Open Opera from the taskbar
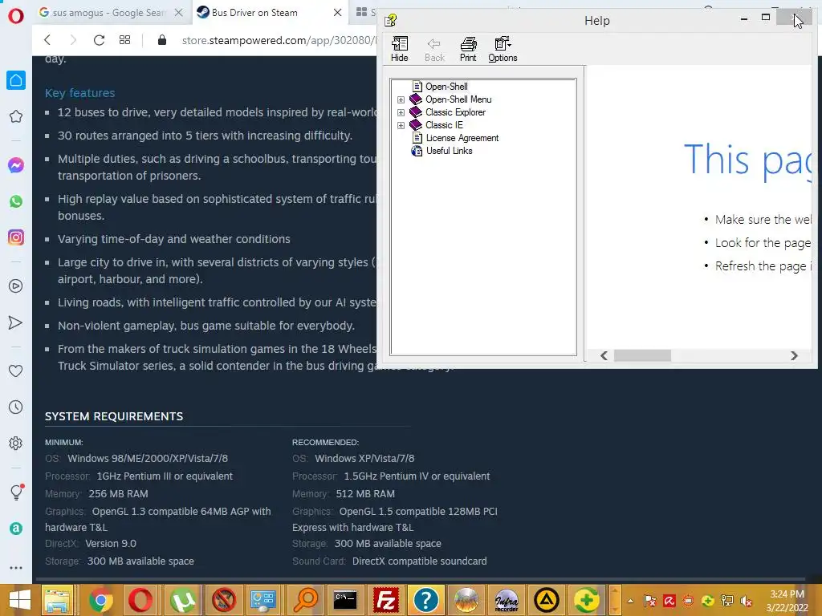This screenshot has width=822, height=616. click(x=140, y=600)
